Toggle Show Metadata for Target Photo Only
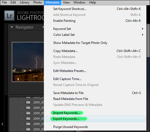Screen dimensions: 150x132 point(95,43)
